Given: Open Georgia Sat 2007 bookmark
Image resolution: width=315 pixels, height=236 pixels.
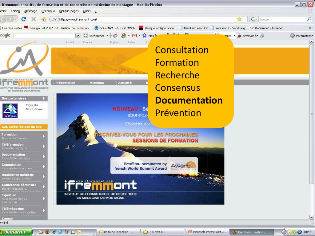Looking at the screenshot, I should pyautogui.click(x=38, y=28).
